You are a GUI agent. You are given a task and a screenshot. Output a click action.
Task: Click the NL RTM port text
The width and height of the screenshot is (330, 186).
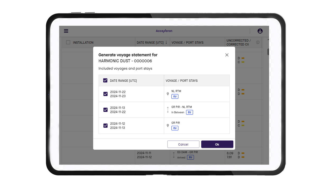(x=176, y=91)
